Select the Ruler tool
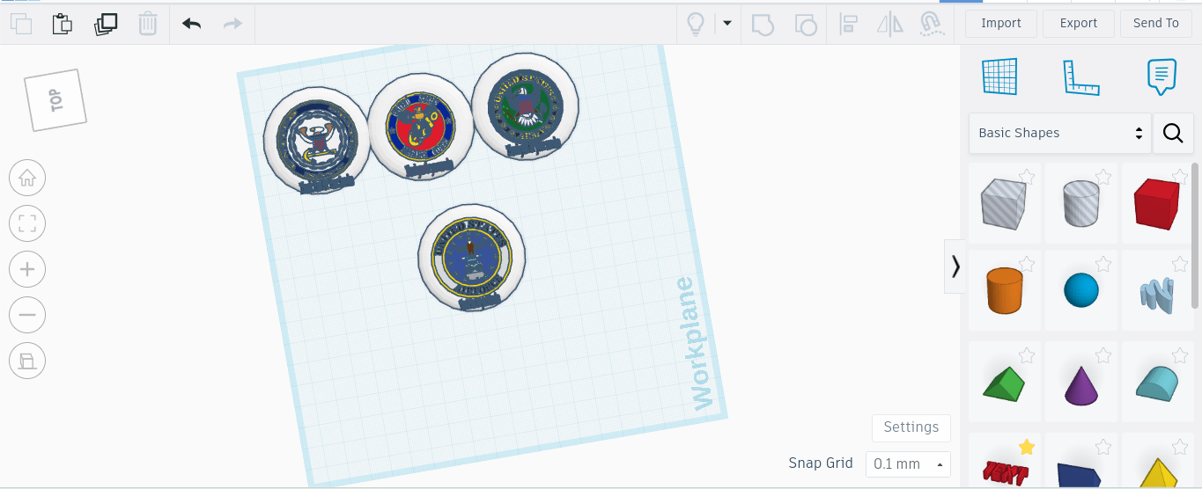The height and width of the screenshot is (489, 1202). point(1081,77)
